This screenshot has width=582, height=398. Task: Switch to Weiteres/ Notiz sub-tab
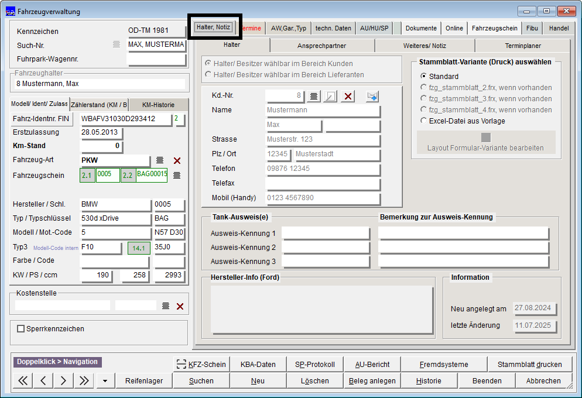tap(424, 46)
